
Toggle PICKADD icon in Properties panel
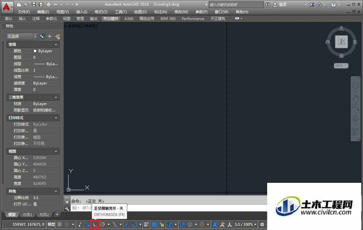42,36
